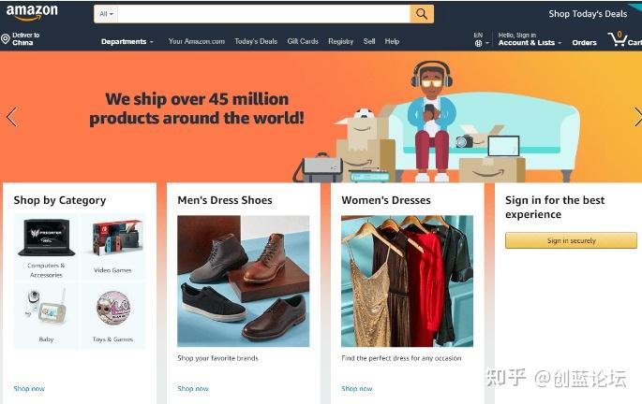Open the Orders link in header

(x=584, y=42)
